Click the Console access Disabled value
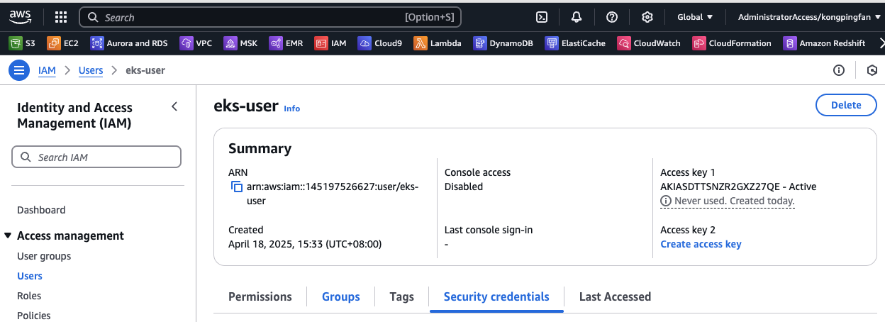 point(464,187)
